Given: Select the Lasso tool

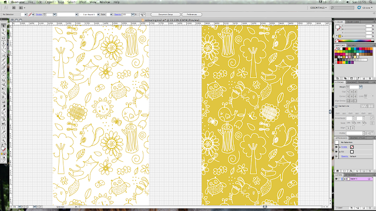Looking at the screenshot, I should pyautogui.click(x=4, y=38).
